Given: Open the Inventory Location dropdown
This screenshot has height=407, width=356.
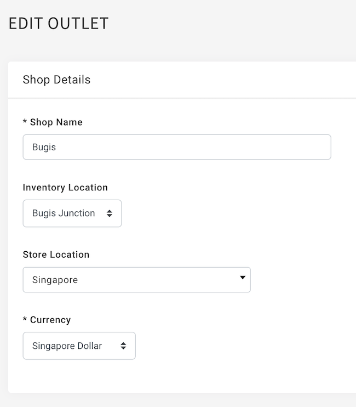Looking at the screenshot, I should (72, 213).
